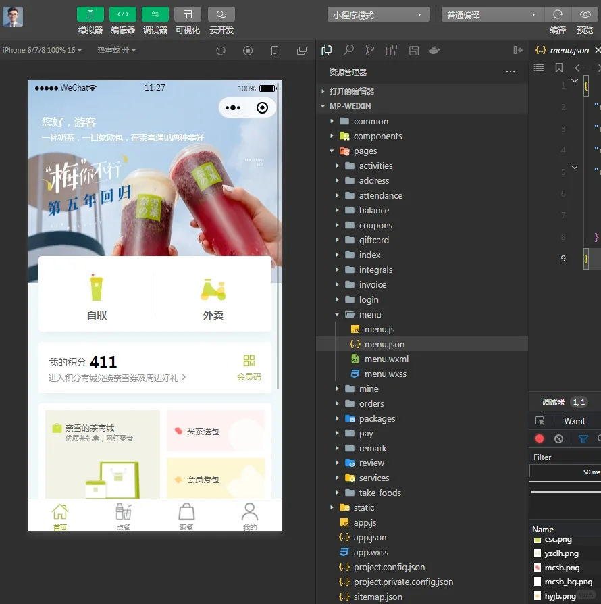Tap the 我的 tab in simulator
Viewport: 601px width, 604px height.
pos(249,516)
